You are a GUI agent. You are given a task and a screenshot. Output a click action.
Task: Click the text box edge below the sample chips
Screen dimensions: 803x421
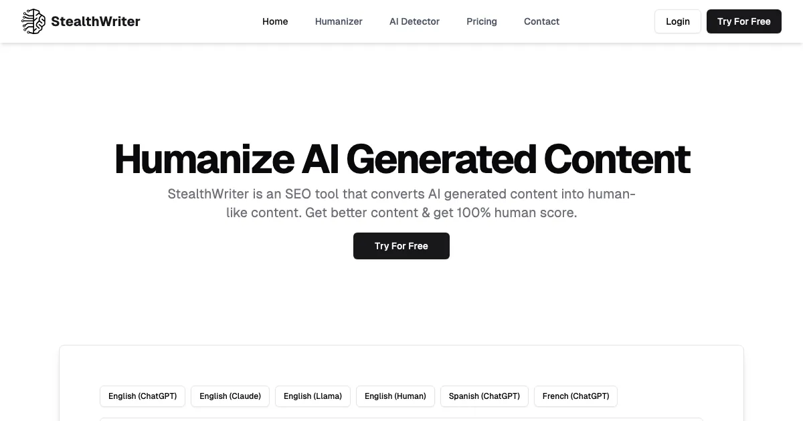[401, 419]
